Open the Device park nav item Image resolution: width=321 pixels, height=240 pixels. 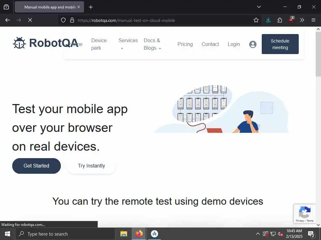point(99,44)
